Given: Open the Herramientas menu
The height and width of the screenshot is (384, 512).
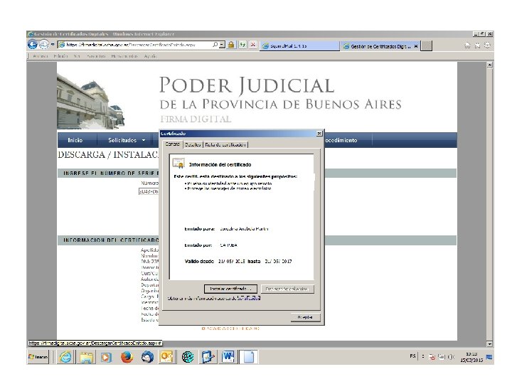Looking at the screenshot, I should point(124,56).
